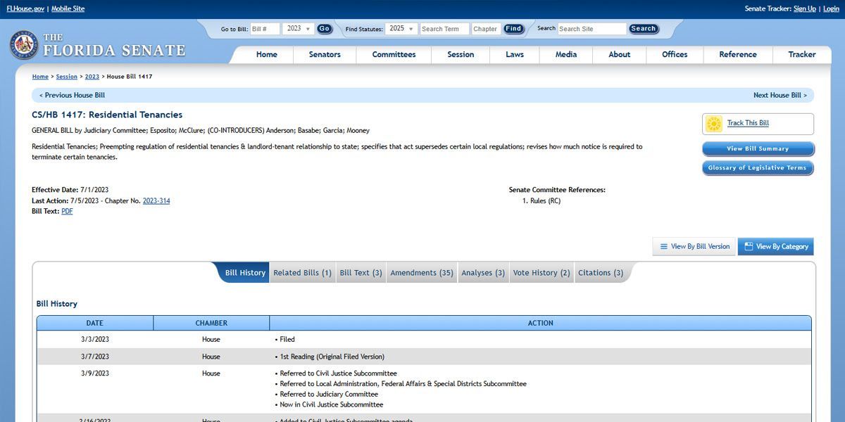
Task: Click the Session breadcrumb link
Action: 67,77
